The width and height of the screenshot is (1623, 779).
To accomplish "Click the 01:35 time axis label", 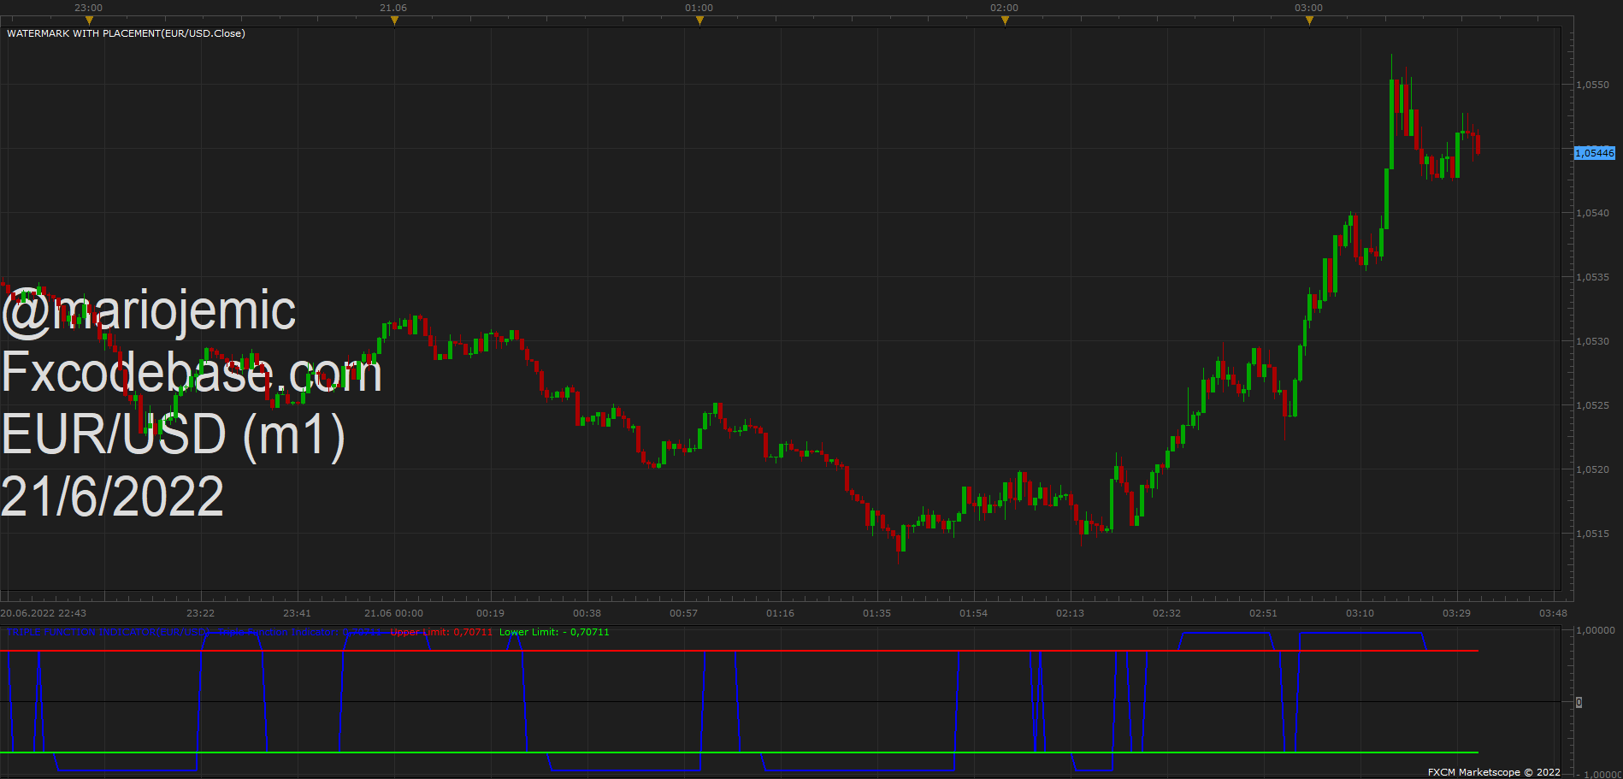I will (x=877, y=613).
